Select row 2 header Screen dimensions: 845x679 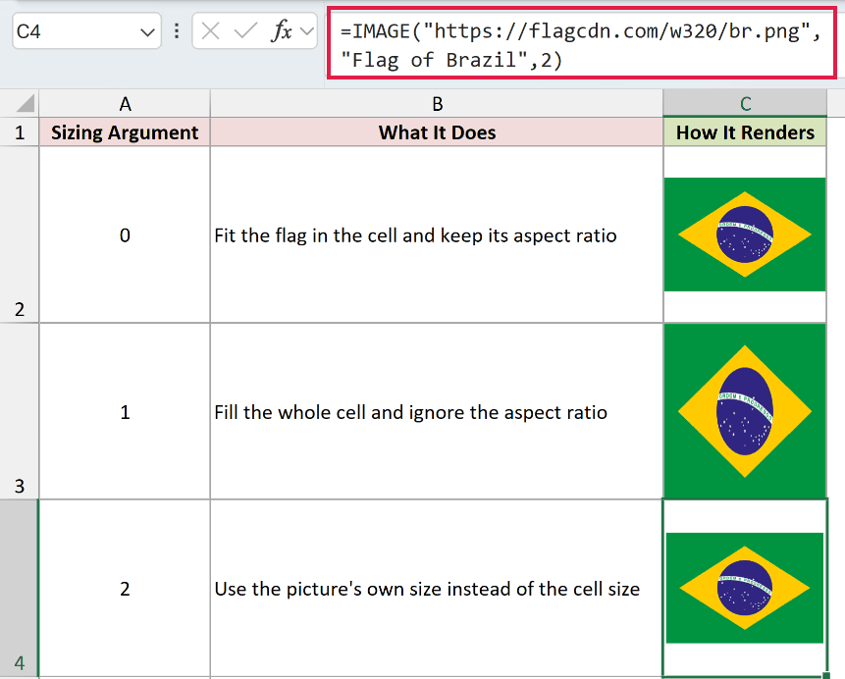(x=20, y=235)
